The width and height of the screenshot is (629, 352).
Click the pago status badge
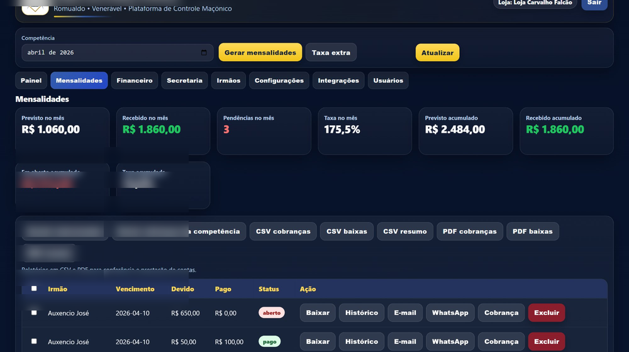point(270,341)
